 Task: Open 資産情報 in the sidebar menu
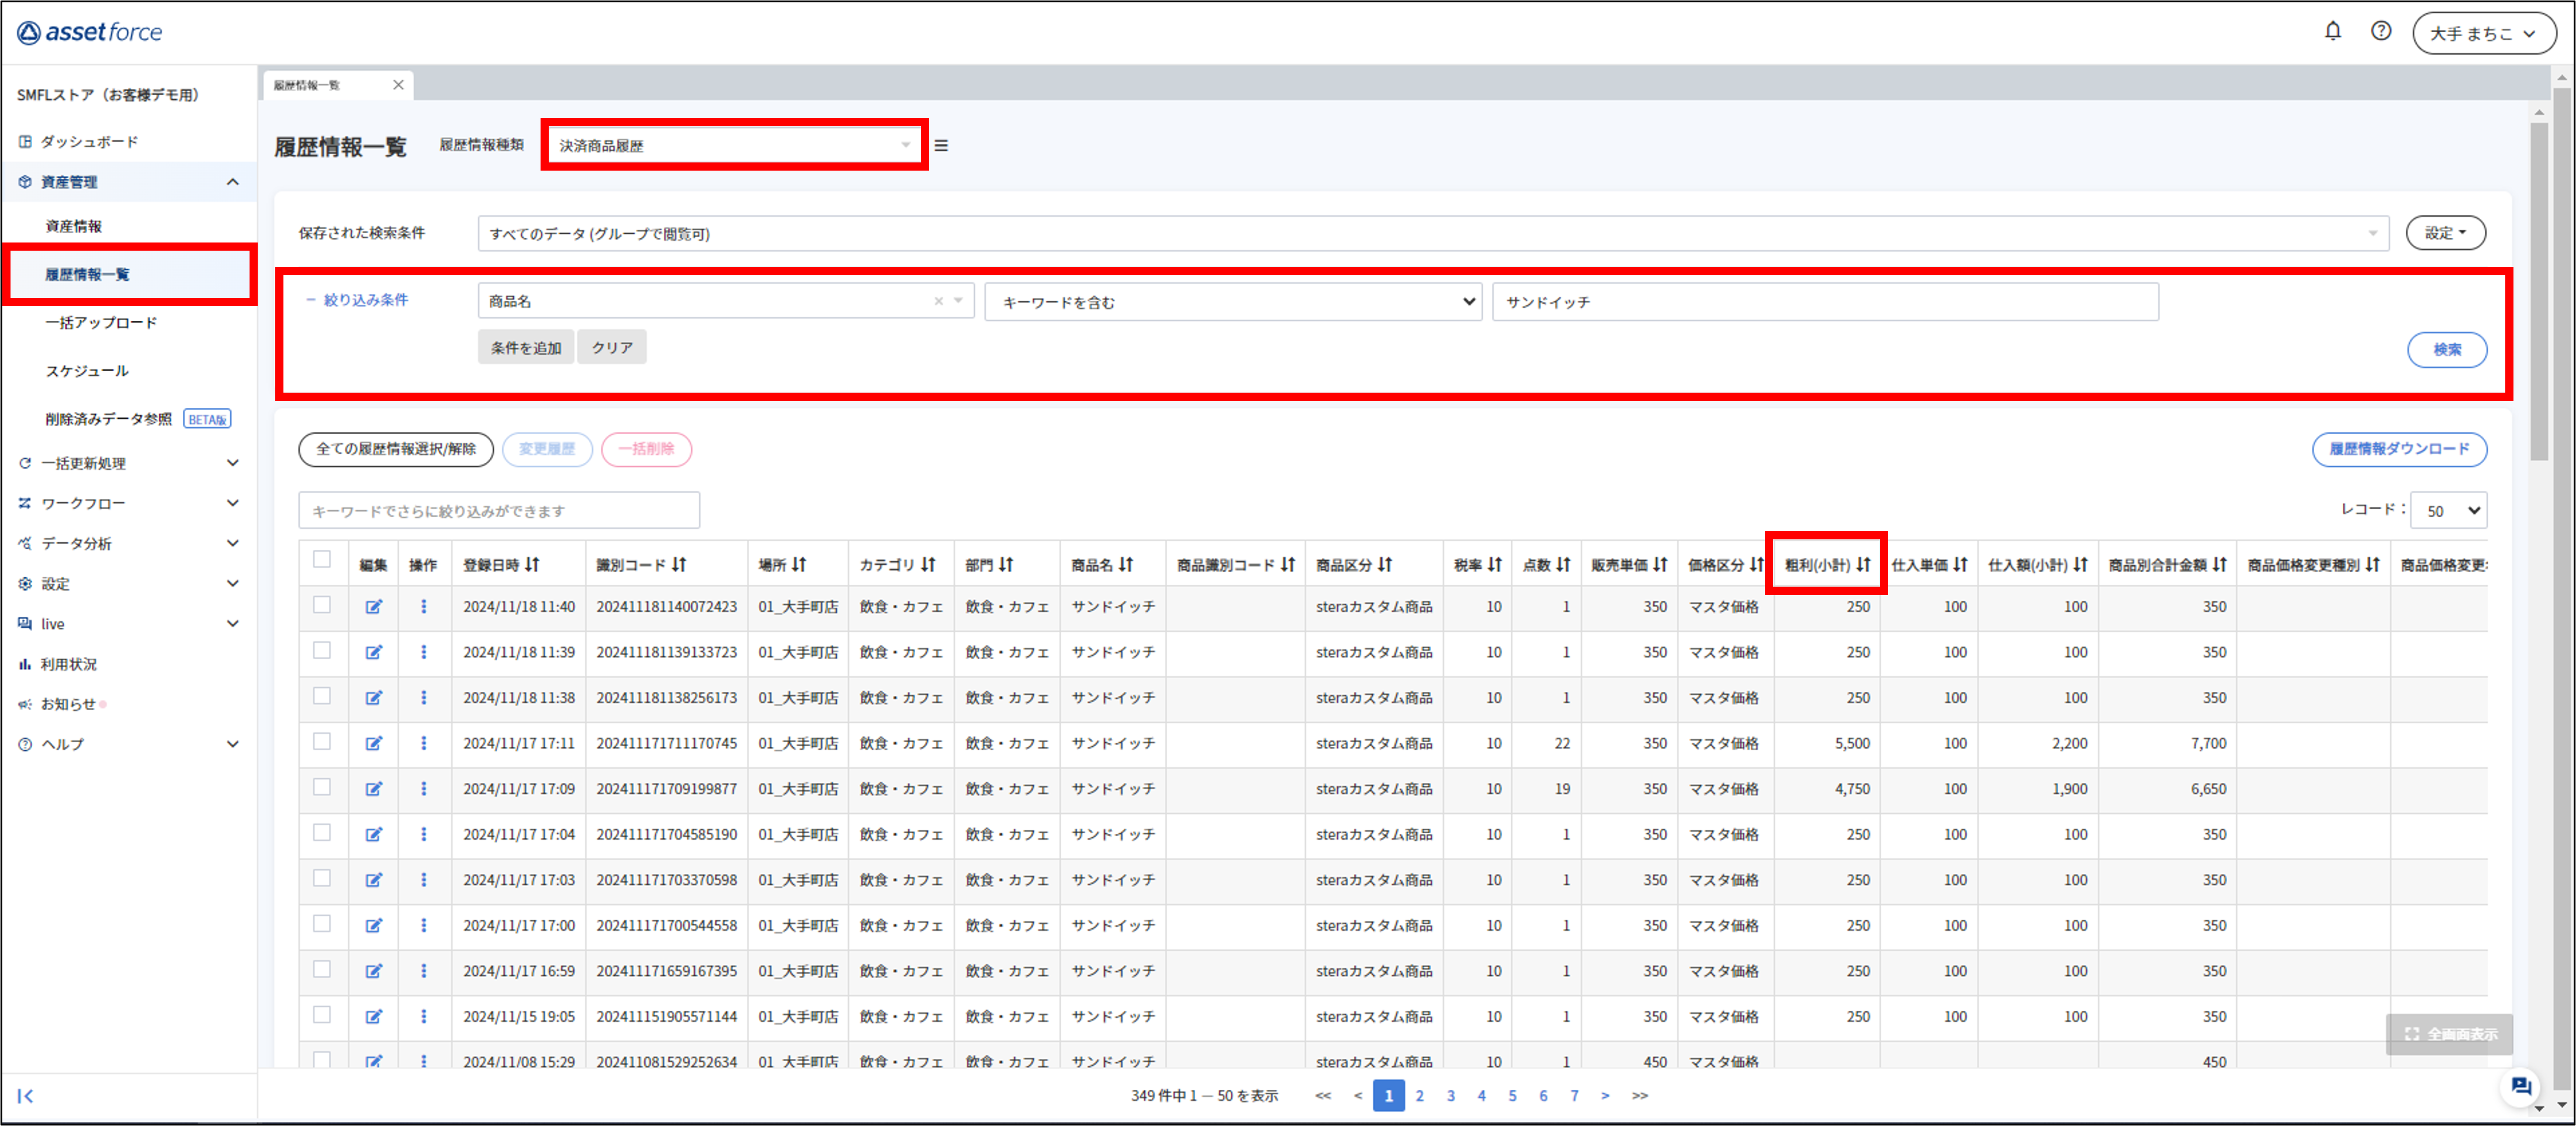74,226
